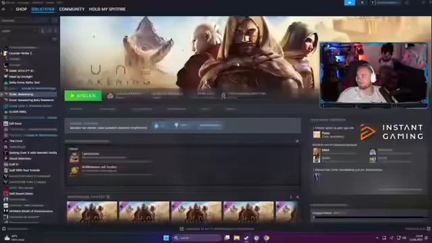This screenshot has width=432, height=243.
Task: Select HITMAN World of Assassination entry
Action: pos(30,211)
